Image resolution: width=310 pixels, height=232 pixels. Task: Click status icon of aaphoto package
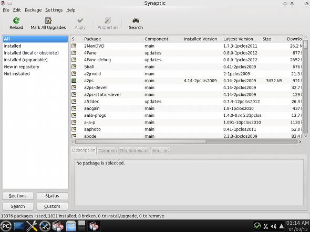pos(74,129)
